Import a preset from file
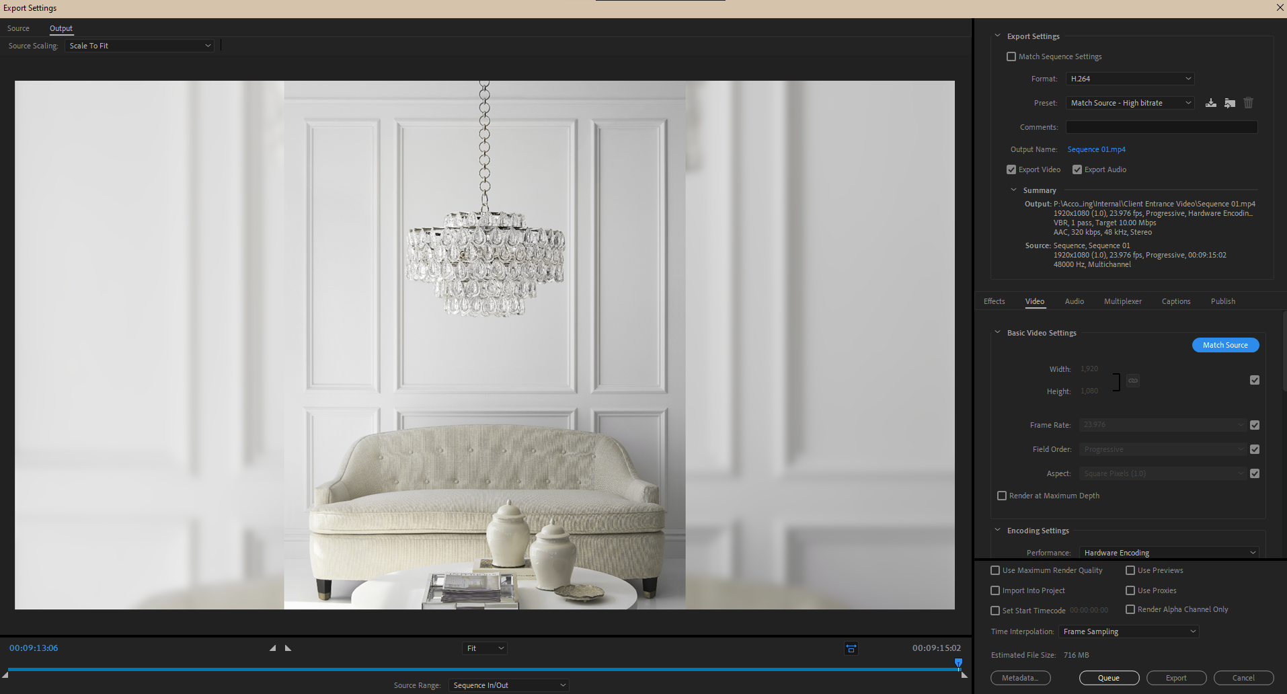The height and width of the screenshot is (694, 1287). click(1230, 102)
